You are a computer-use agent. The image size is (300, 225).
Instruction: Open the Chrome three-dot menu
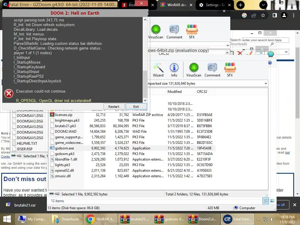tap(294, 15)
